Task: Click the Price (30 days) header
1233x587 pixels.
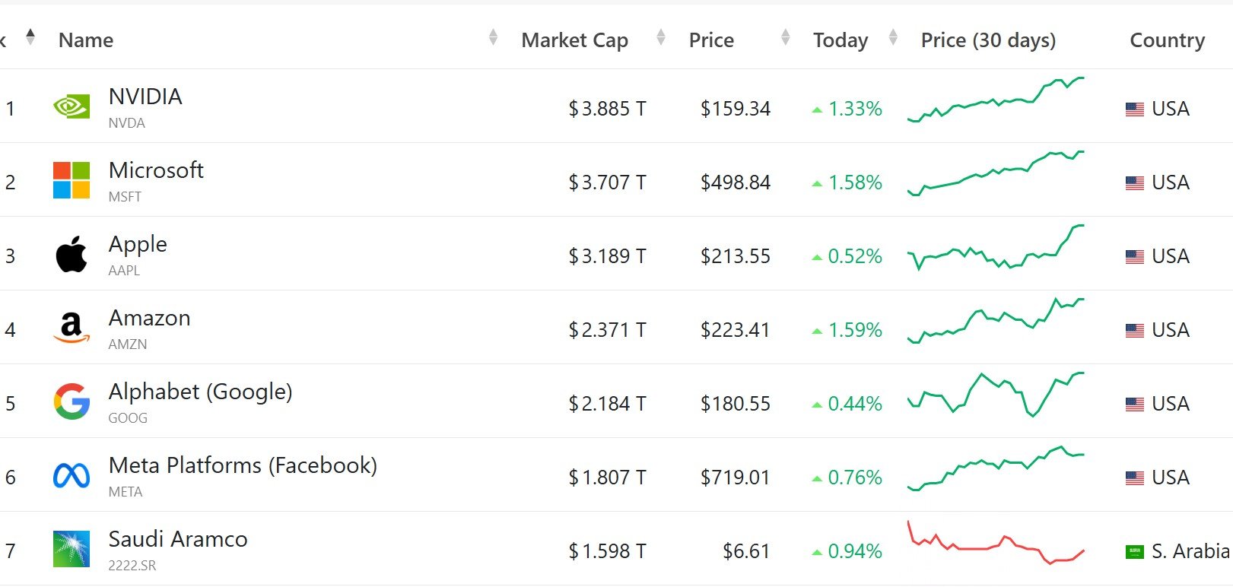Action: pyautogui.click(x=988, y=40)
